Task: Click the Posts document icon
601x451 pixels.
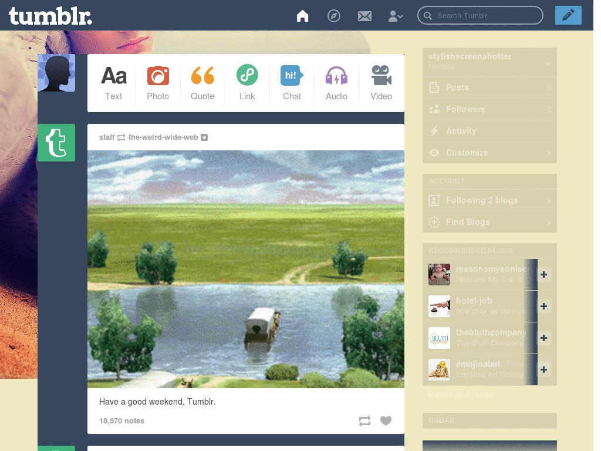Action: coord(434,87)
